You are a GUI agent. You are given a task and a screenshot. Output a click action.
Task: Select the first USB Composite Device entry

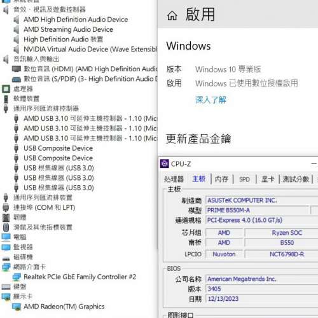point(58,148)
